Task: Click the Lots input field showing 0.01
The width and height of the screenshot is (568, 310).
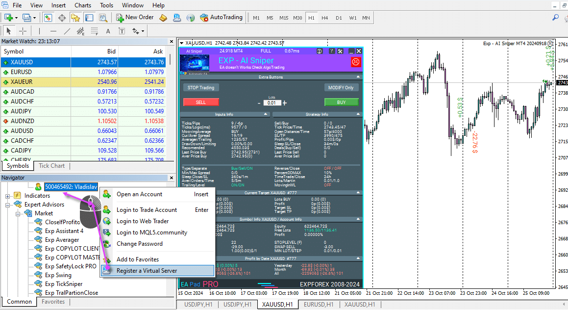Action: [271, 103]
